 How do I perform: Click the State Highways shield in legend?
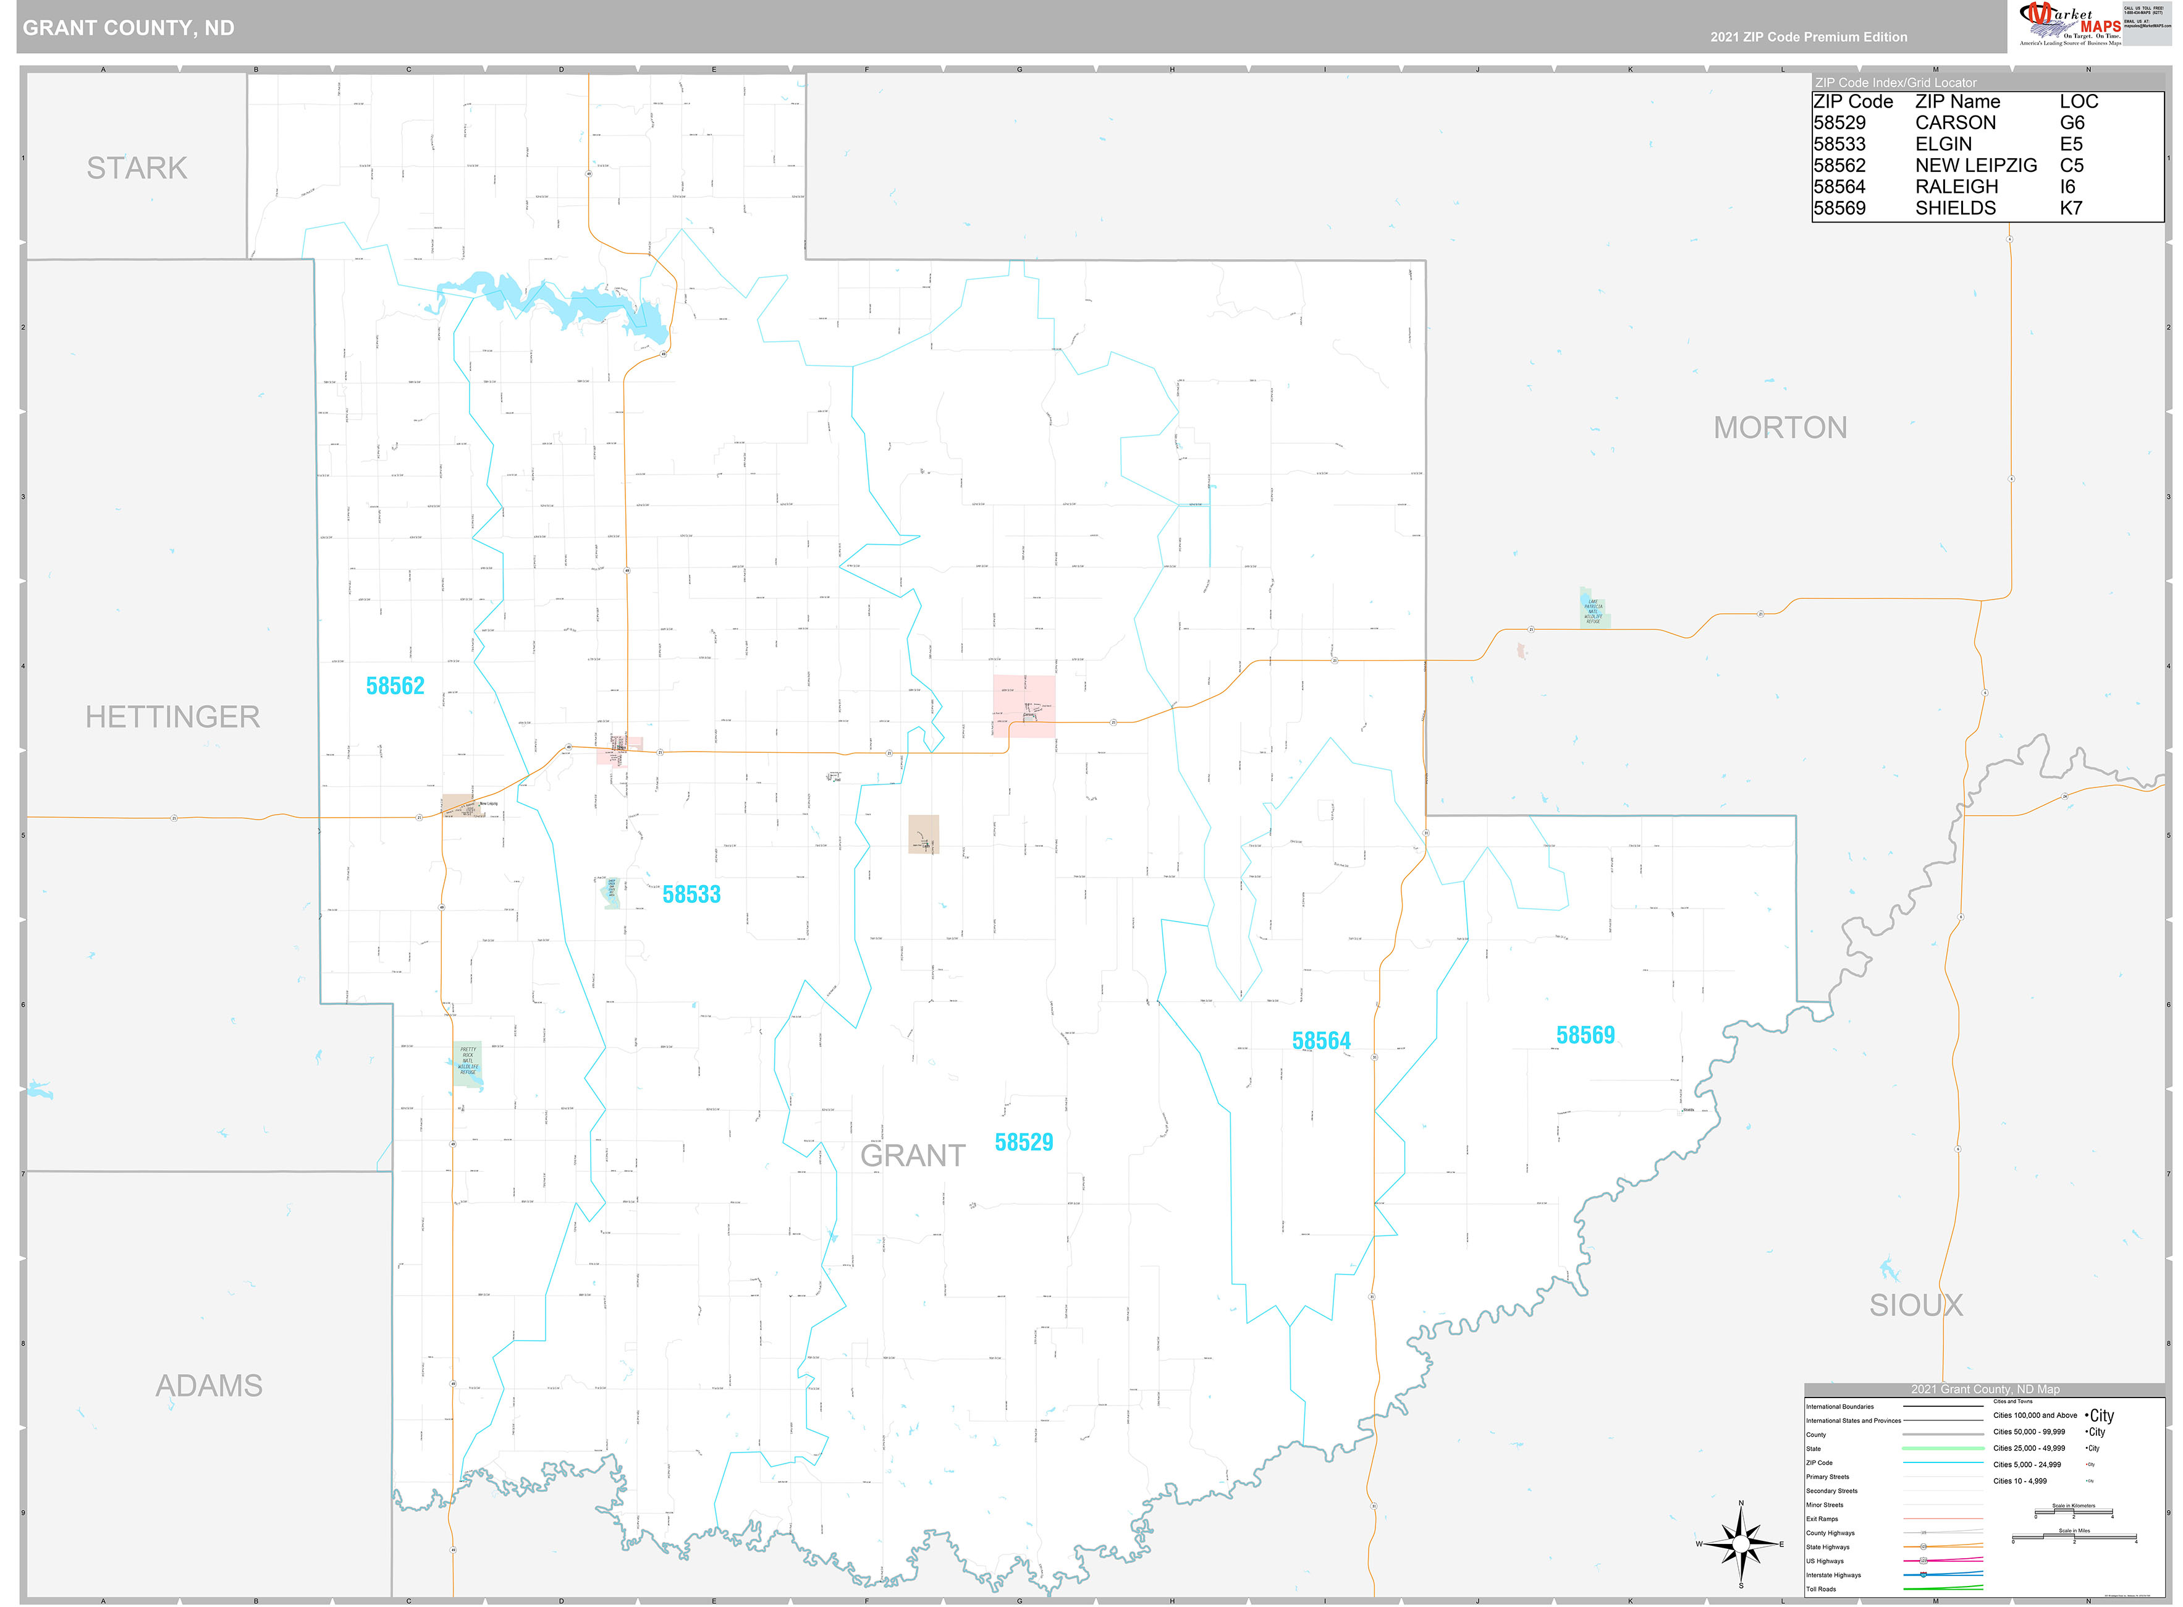tap(1922, 1546)
